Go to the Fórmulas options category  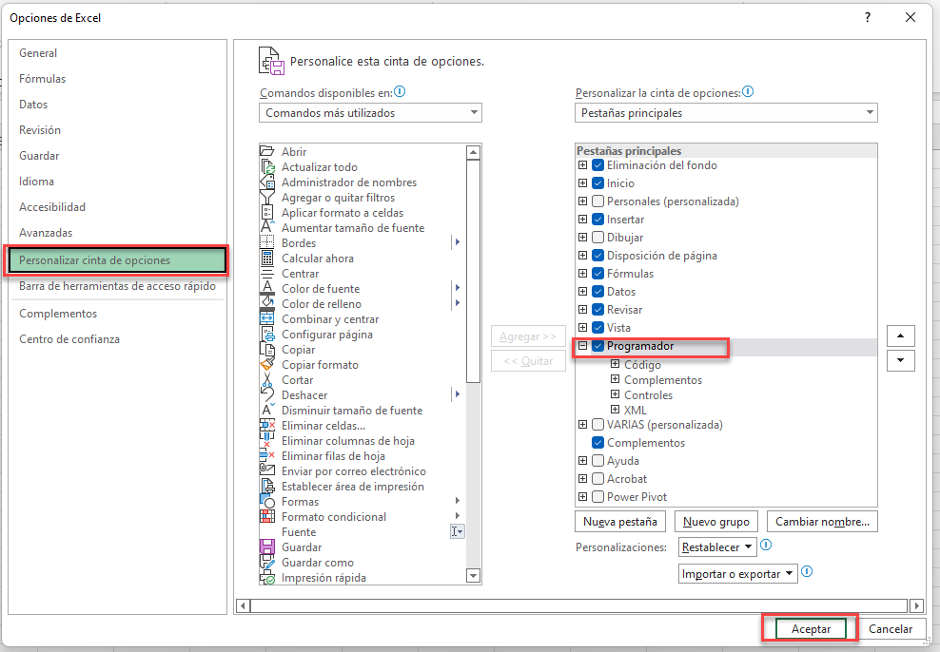pyautogui.click(x=43, y=79)
